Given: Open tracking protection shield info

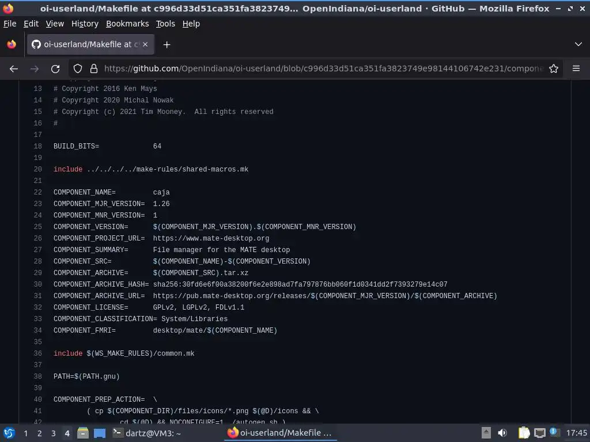Looking at the screenshot, I should coord(78,69).
